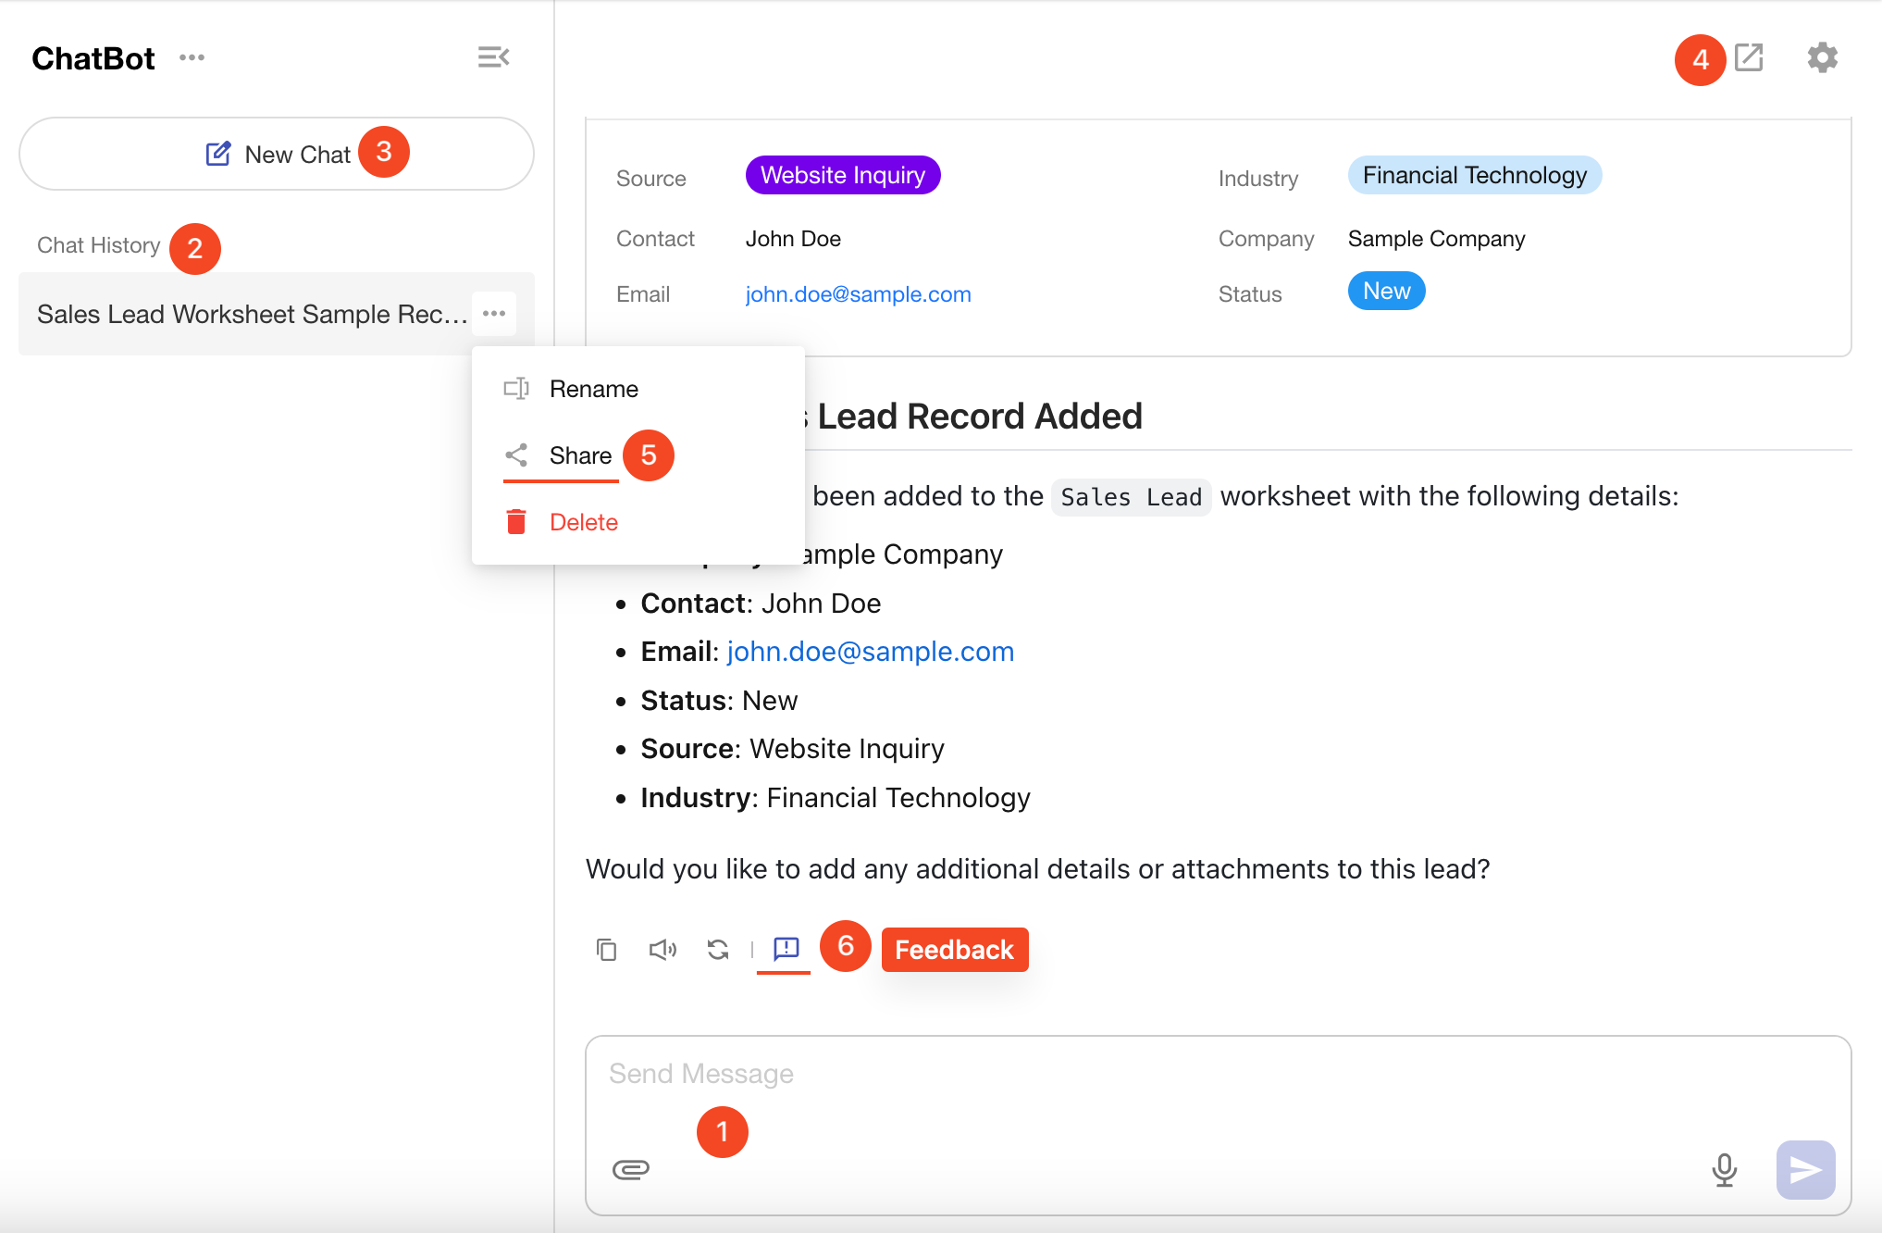Click the microphone voice input icon

[x=1724, y=1170]
